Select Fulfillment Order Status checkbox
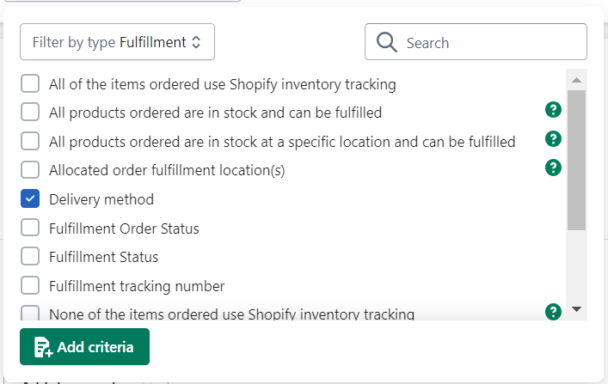This screenshot has width=608, height=384. (x=30, y=228)
